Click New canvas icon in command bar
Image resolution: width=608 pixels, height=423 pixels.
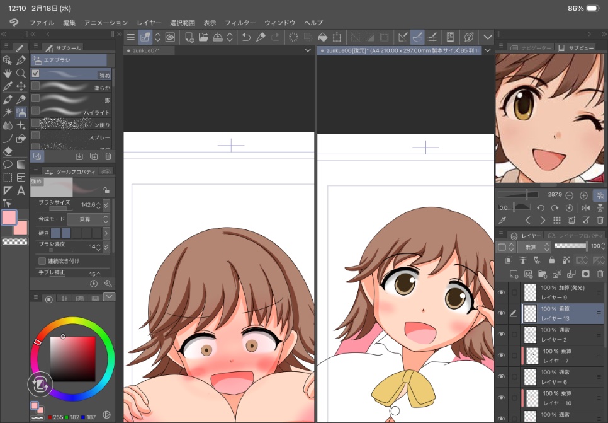point(189,37)
